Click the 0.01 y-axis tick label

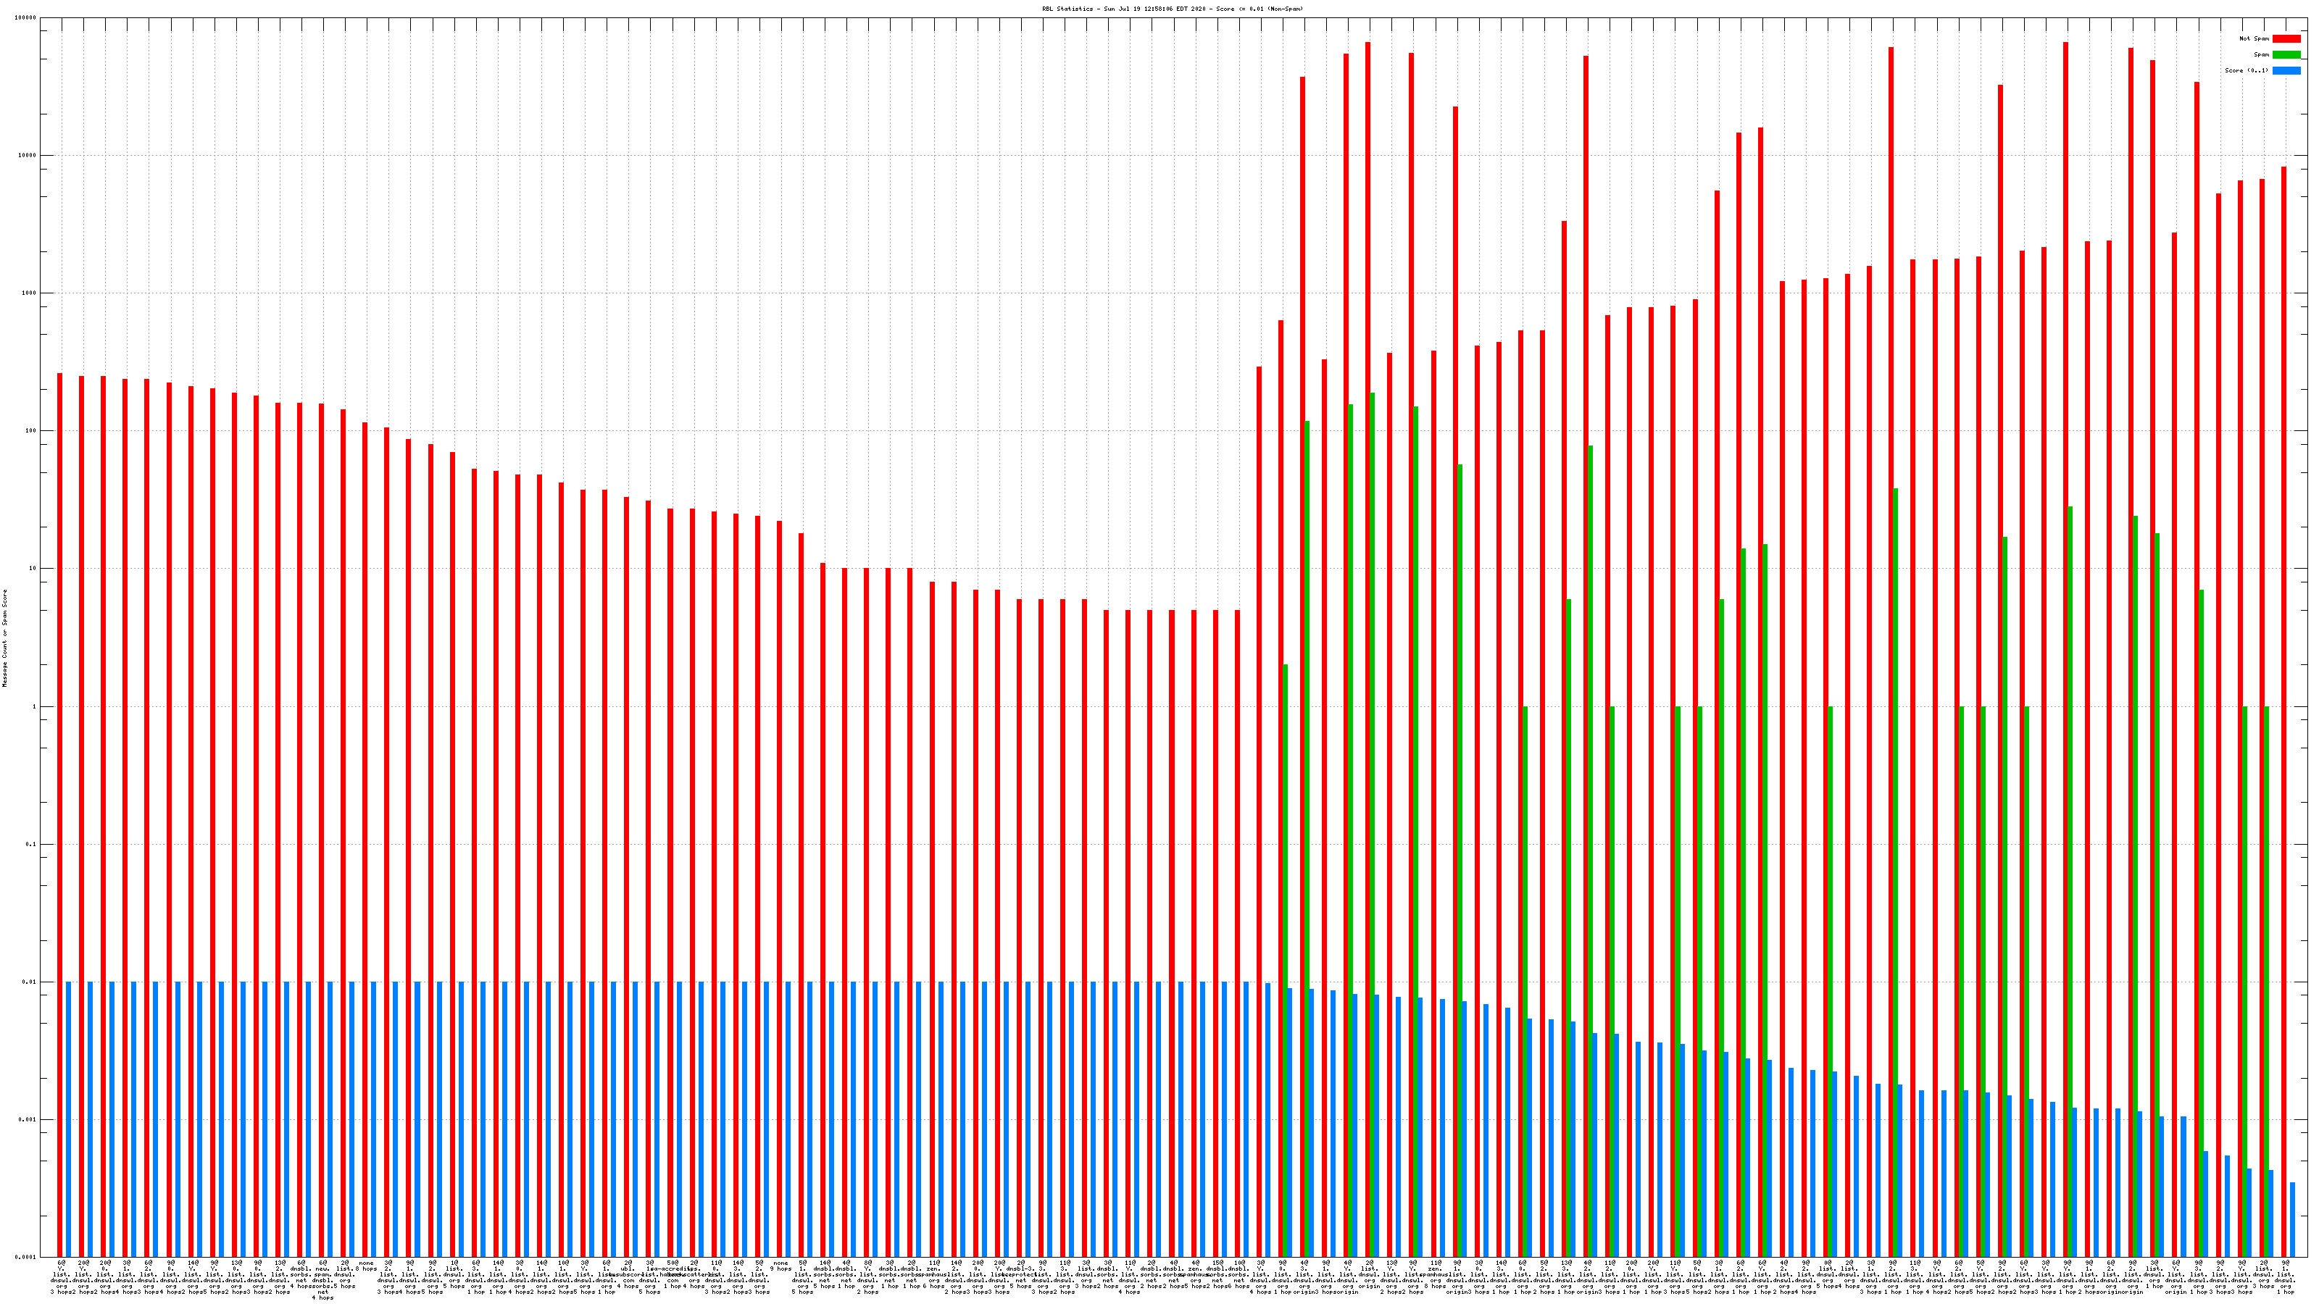pos(30,982)
